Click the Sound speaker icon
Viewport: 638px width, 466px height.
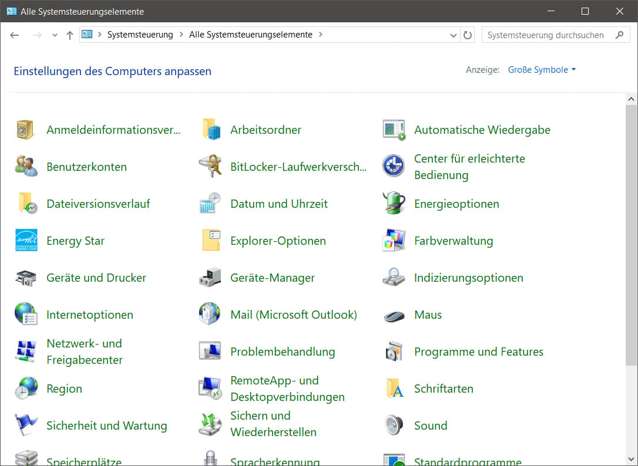(394, 426)
